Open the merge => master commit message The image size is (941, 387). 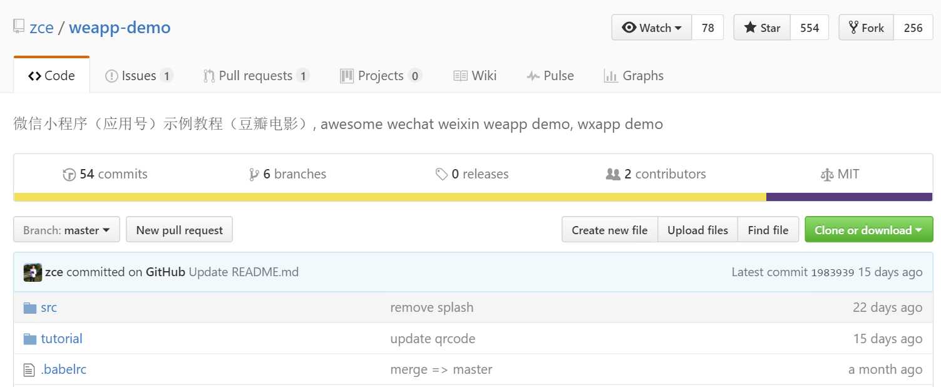click(x=441, y=370)
